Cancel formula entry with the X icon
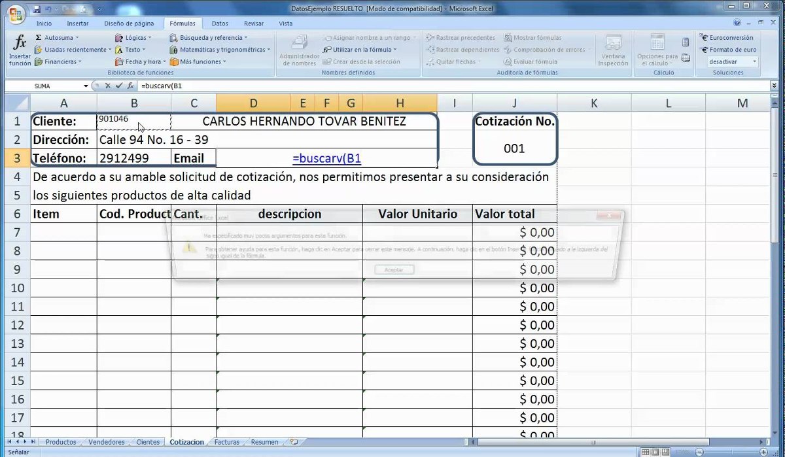This screenshot has height=457, width=785. (x=107, y=86)
